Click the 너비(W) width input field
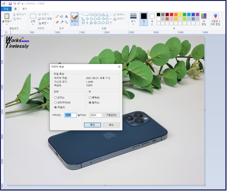This screenshot has height=191, width=227. (71, 115)
